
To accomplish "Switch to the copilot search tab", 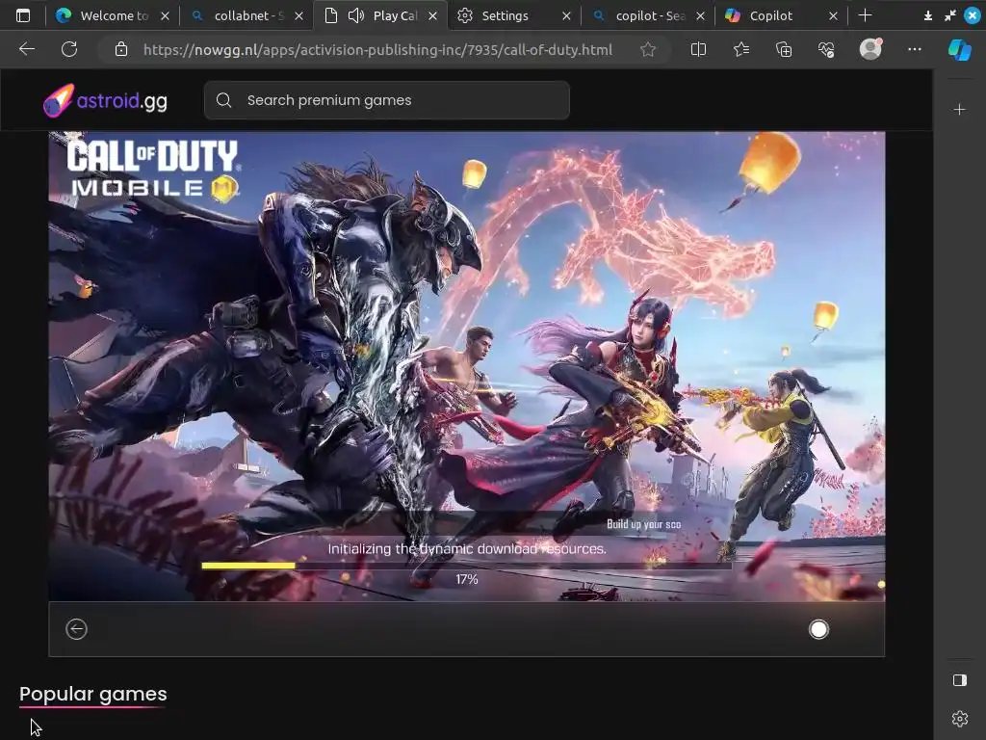I will [648, 15].
